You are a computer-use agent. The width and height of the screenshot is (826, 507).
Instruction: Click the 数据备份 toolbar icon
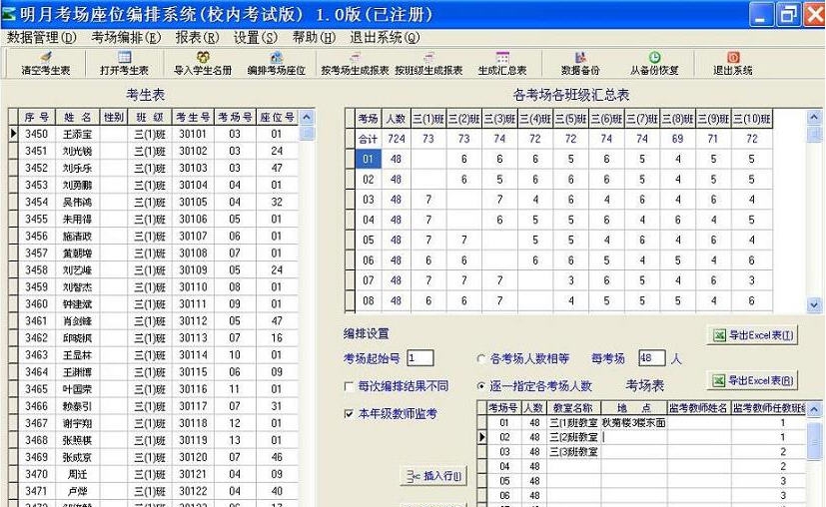580,63
